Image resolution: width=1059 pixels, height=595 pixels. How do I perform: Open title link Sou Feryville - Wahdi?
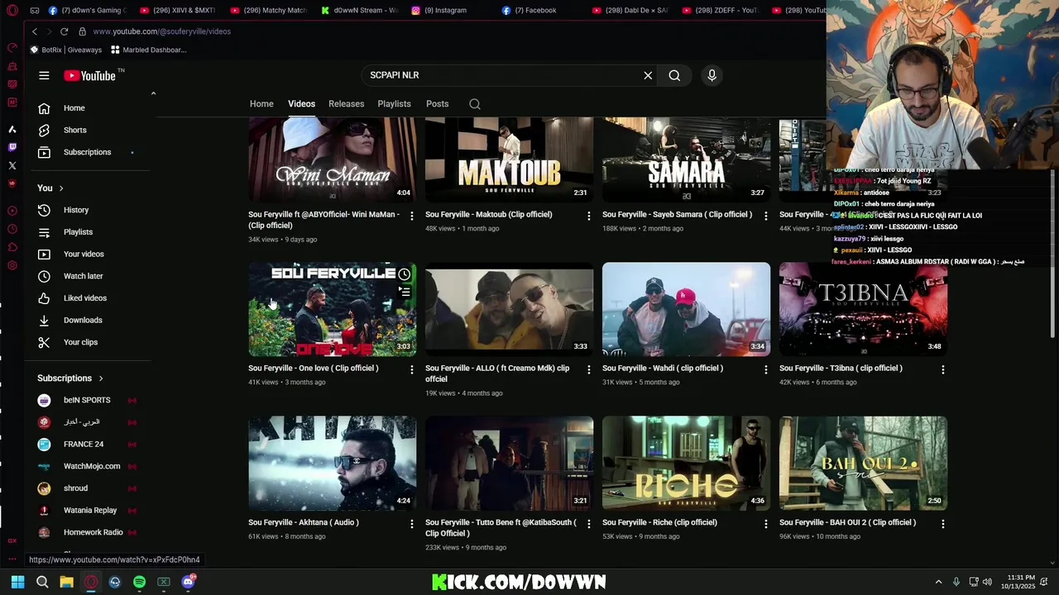pyautogui.click(x=663, y=369)
